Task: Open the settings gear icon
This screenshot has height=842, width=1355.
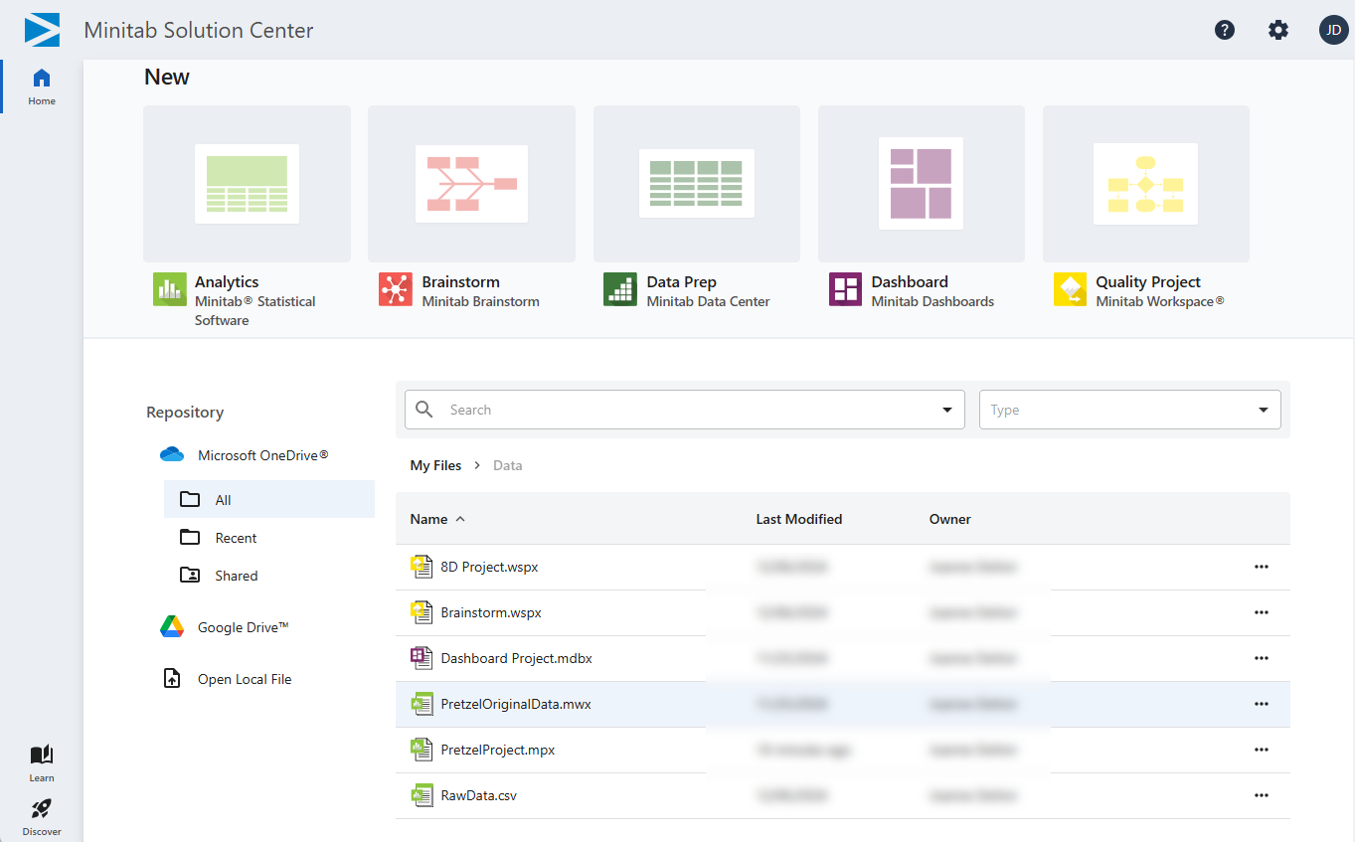Action: 1278,30
